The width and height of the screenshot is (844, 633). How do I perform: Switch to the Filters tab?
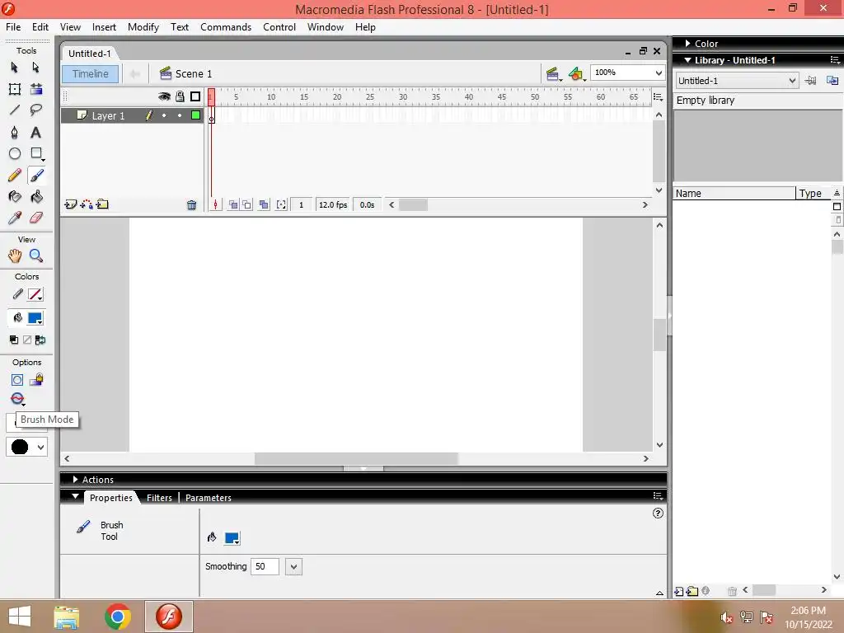[x=159, y=498]
